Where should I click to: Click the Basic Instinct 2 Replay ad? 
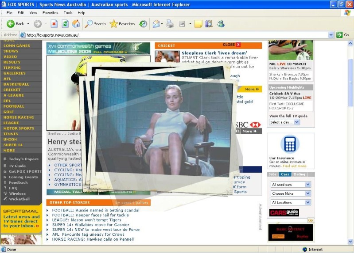click(x=291, y=233)
